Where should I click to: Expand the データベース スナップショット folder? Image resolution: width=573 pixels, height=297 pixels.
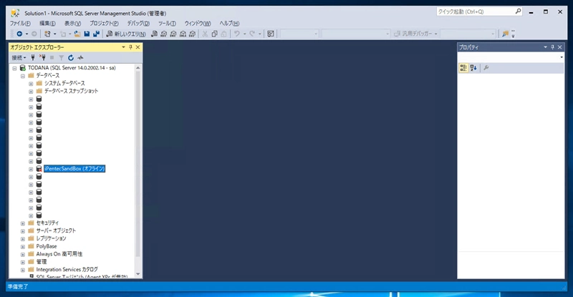tap(31, 92)
